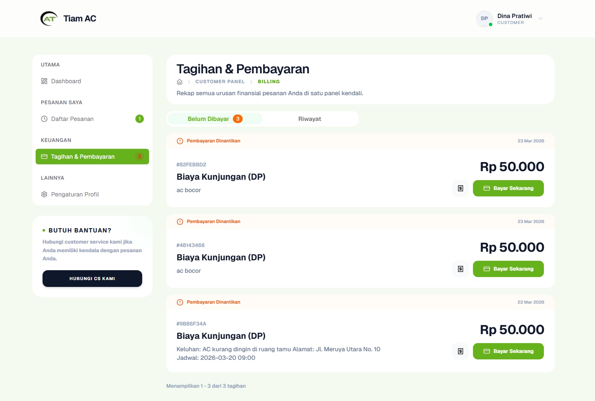Open invoice icon for bill #9B86F34A
The width and height of the screenshot is (595, 401).
461,351
